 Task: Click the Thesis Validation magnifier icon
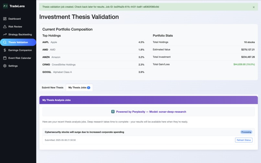pos(5,42)
